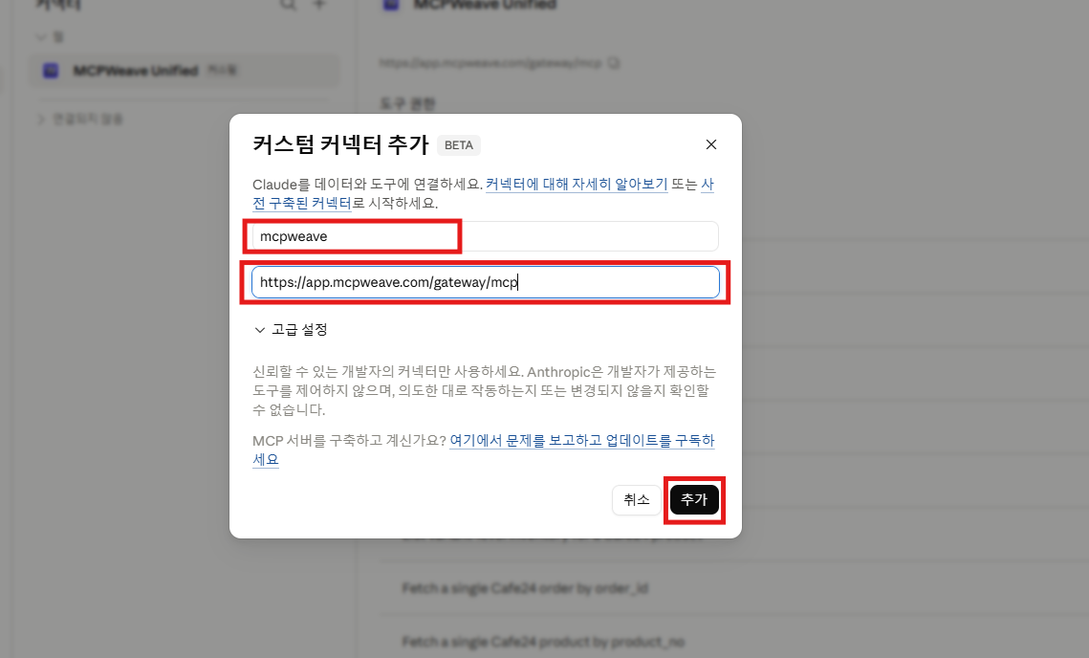The height and width of the screenshot is (658, 1089).
Task: Click into the https://app.mcpweave.com/gateway/mcp URL field
Action: (x=485, y=282)
